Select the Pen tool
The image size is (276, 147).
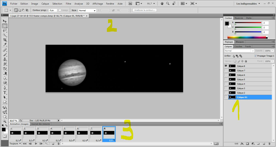[5, 88]
